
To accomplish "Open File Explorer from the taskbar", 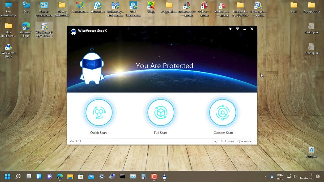I will 70,176.
